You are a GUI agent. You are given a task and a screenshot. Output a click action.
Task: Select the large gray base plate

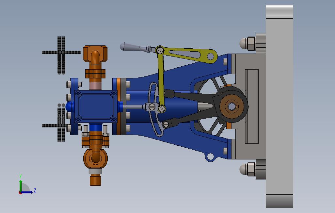(x=279, y=106)
